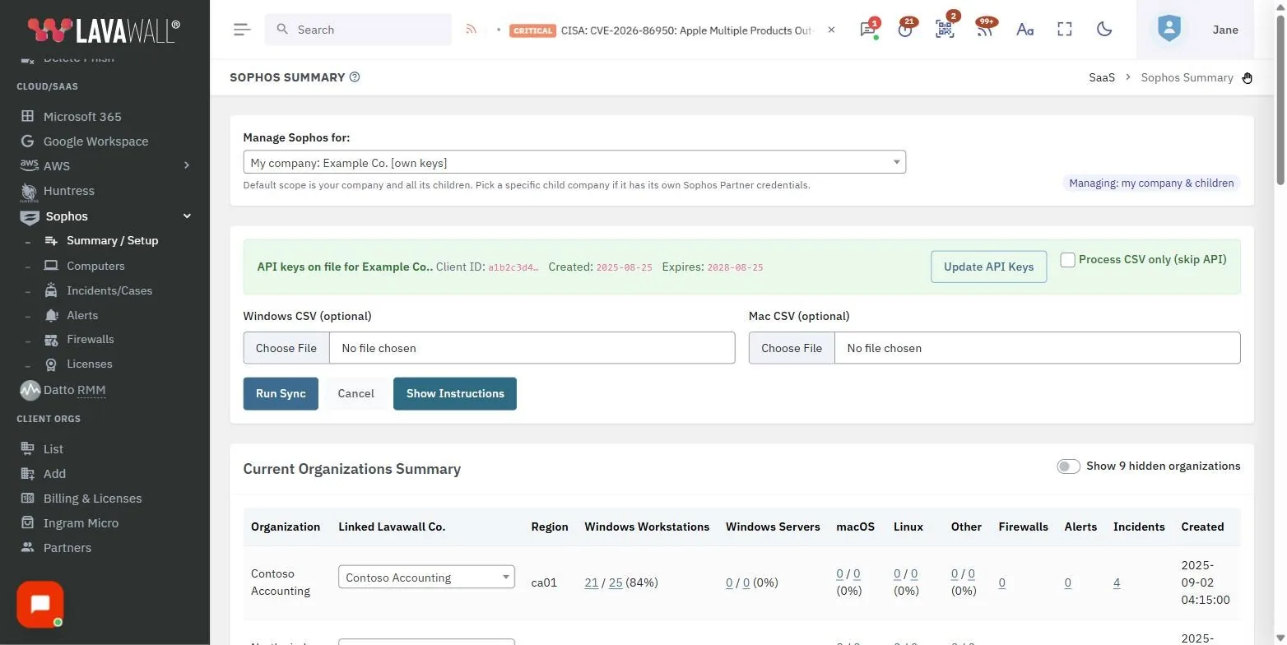Open the timer icon showing 21

pyautogui.click(x=906, y=30)
